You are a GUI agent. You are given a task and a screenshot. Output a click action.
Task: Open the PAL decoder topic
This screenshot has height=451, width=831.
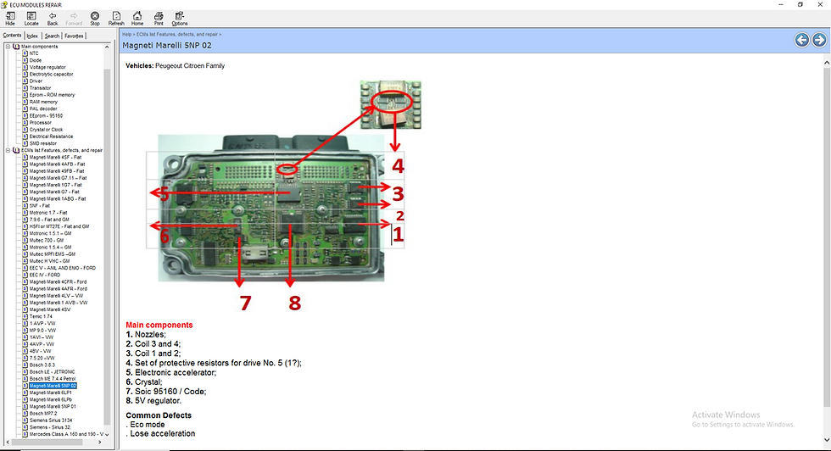click(43, 109)
